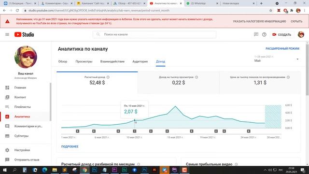Click РАСШИРЕННЫЙ РЕЖИМ link
309x174 pixels.
pos(282,48)
